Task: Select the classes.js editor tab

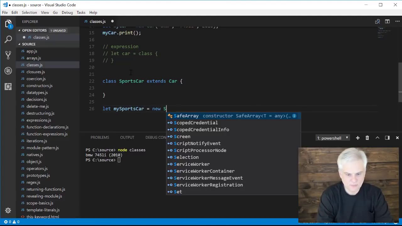Action: pos(97,21)
